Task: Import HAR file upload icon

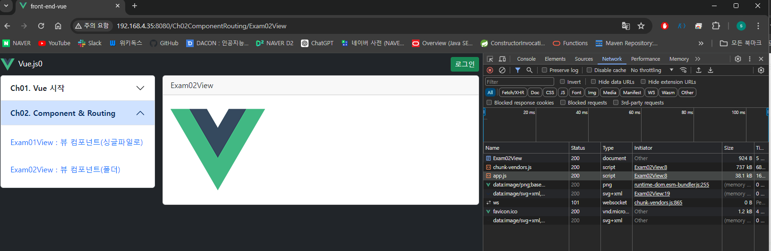Action: pos(699,70)
